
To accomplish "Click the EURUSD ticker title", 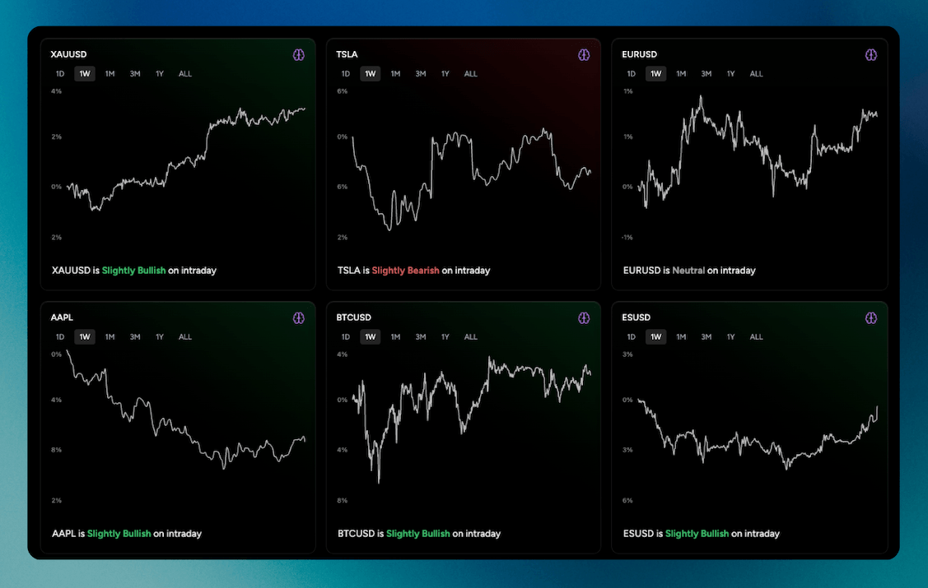I will coord(639,54).
